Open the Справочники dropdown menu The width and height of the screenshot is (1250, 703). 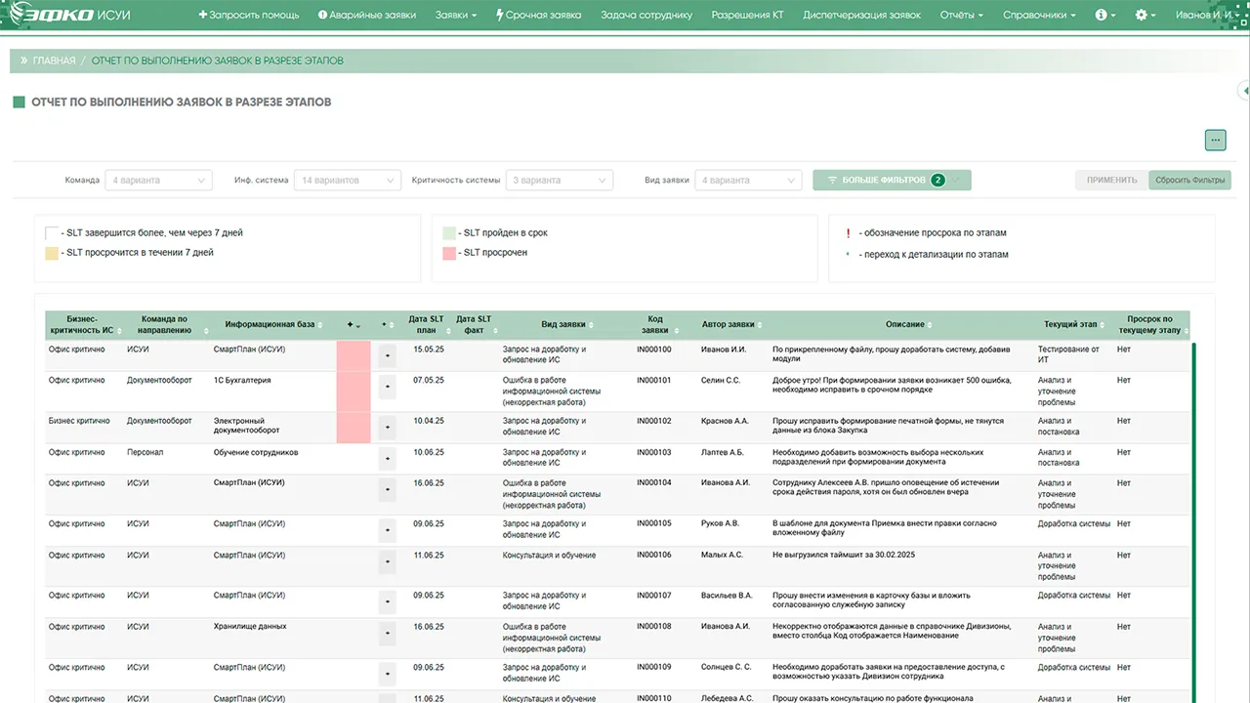(1039, 15)
